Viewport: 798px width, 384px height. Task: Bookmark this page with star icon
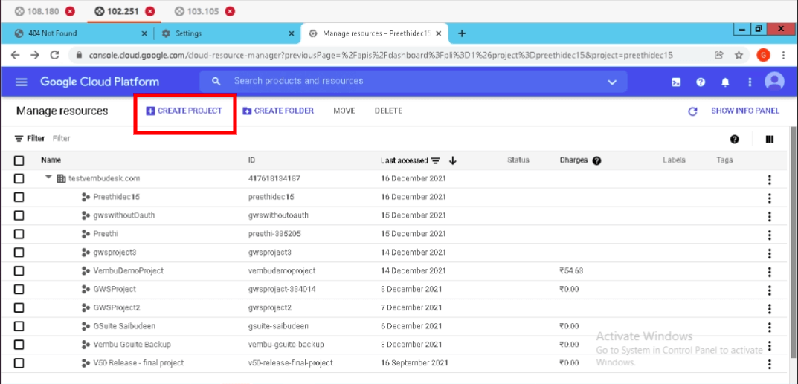point(739,55)
